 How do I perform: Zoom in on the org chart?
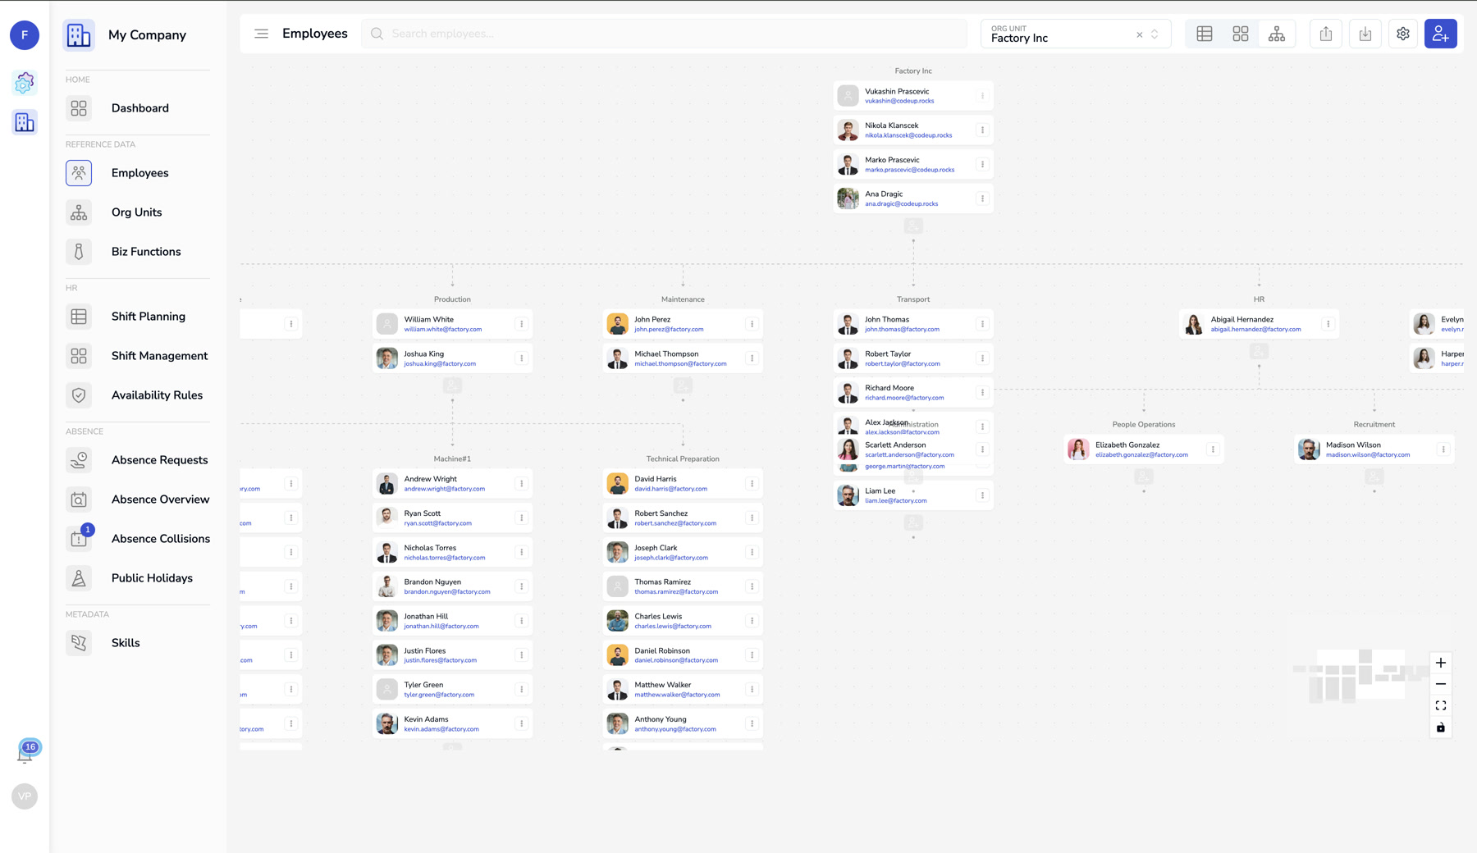(1440, 663)
